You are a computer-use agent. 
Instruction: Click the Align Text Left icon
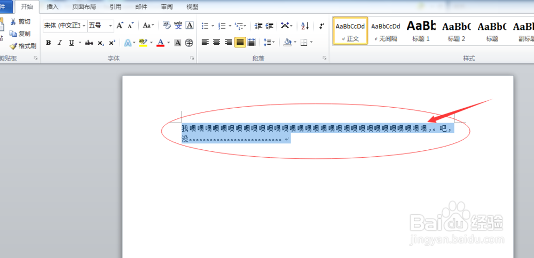pyautogui.click(x=205, y=42)
